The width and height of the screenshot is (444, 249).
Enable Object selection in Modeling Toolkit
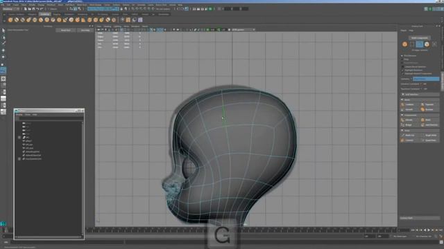click(404, 44)
